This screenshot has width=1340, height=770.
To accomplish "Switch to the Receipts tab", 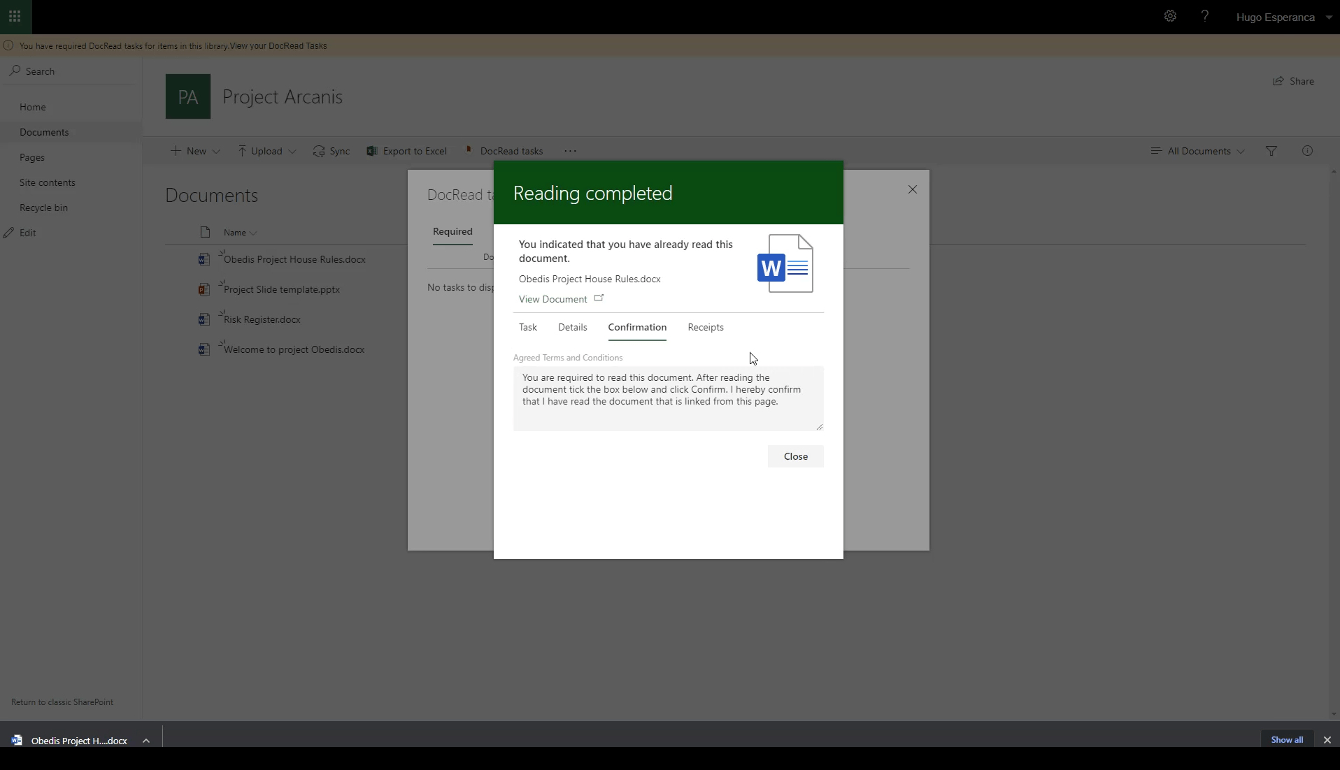I will tap(705, 327).
